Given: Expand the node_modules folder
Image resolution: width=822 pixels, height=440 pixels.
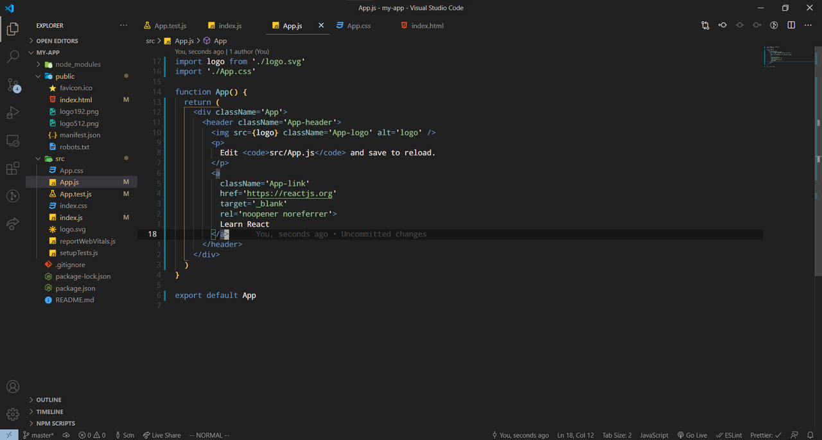Looking at the screenshot, I should 82,64.
